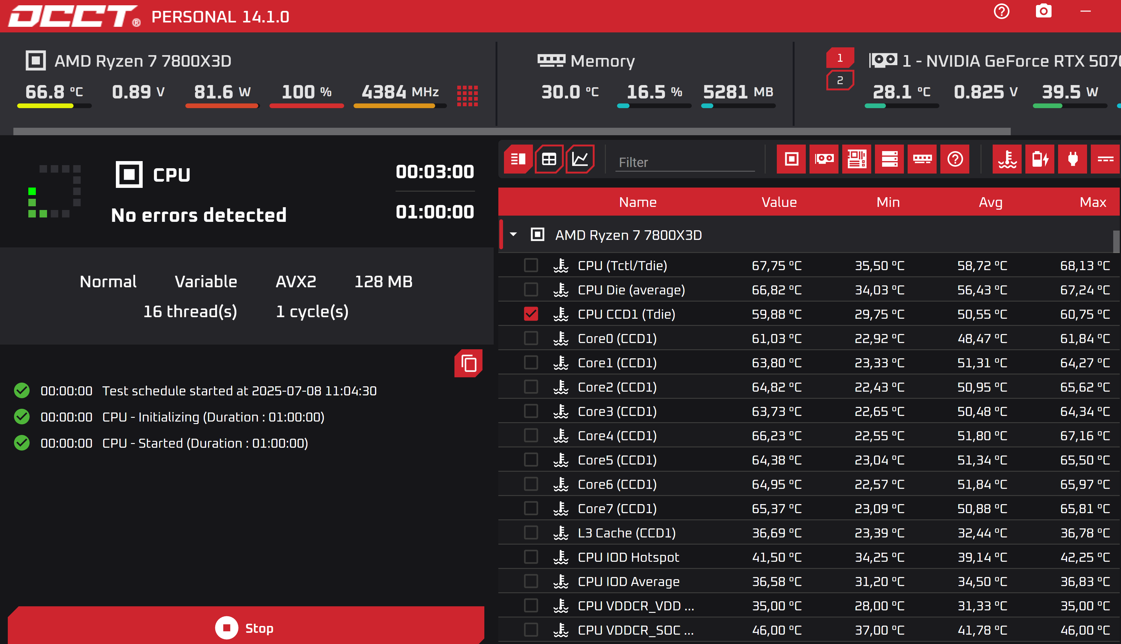Toggle the DC current sensor type filter

coord(1105,159)
